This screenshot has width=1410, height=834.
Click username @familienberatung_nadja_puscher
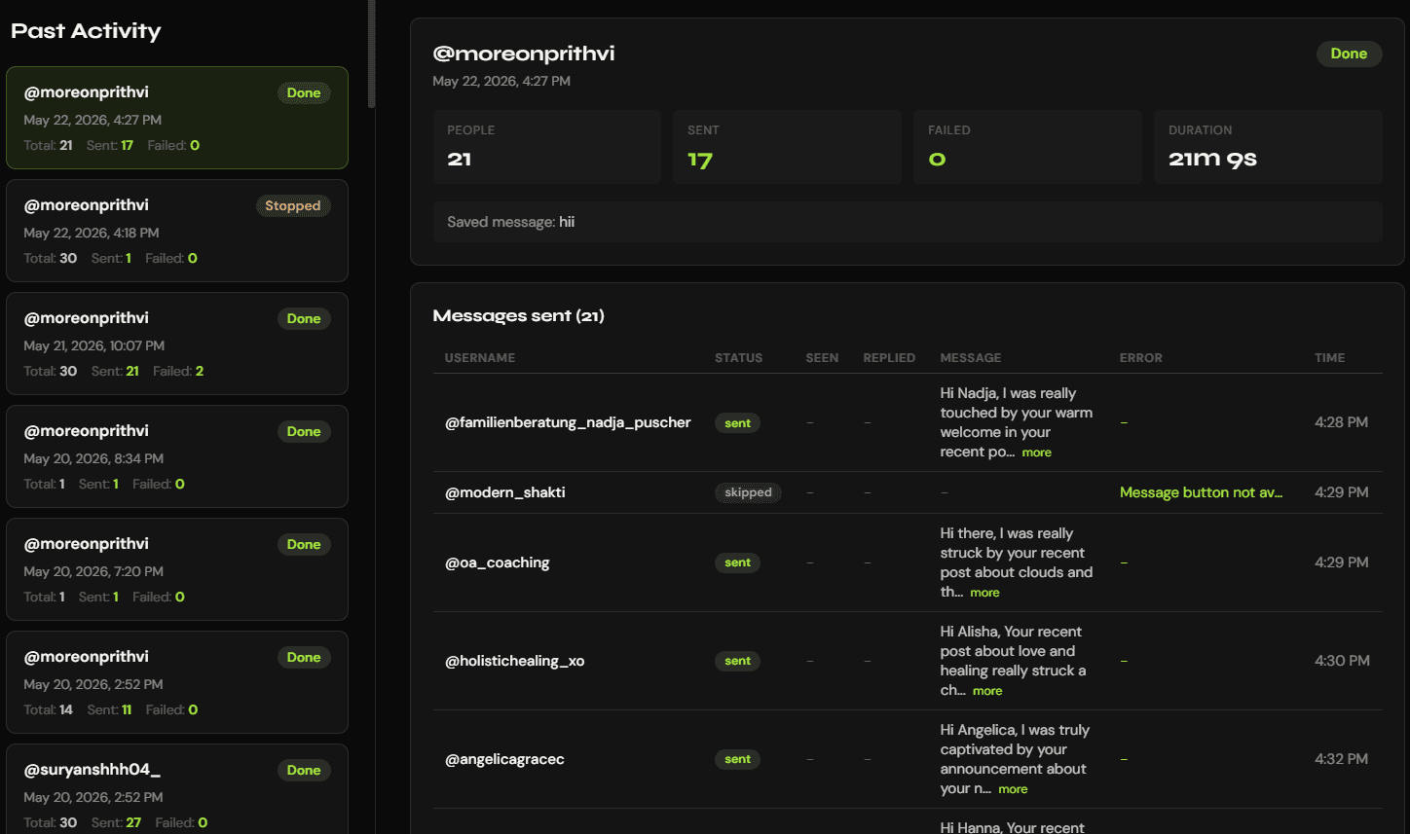(x=568, y=422)
